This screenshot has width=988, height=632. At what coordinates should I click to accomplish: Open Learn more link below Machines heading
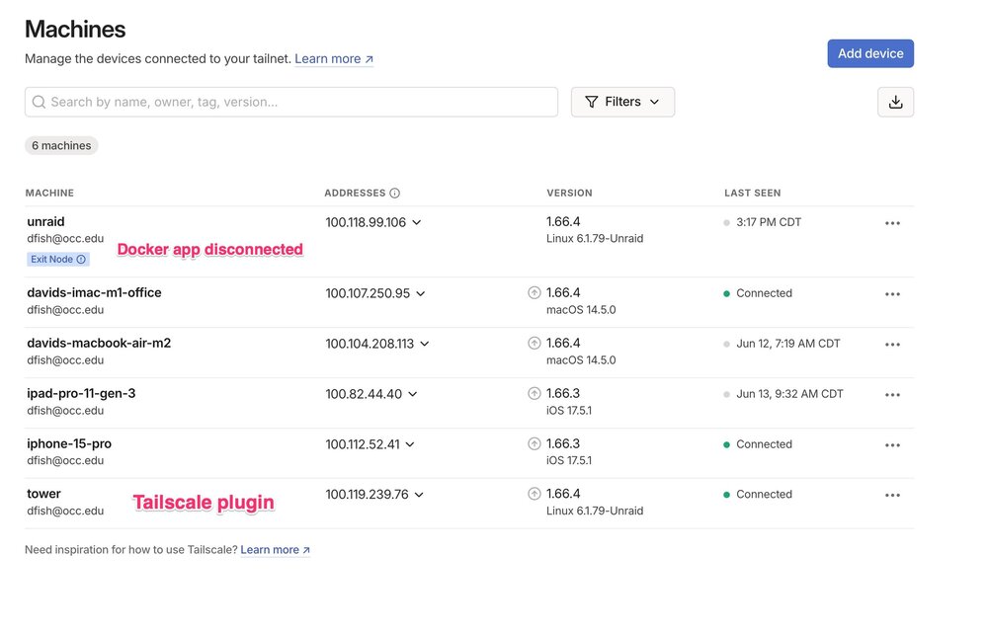[334, 59]
